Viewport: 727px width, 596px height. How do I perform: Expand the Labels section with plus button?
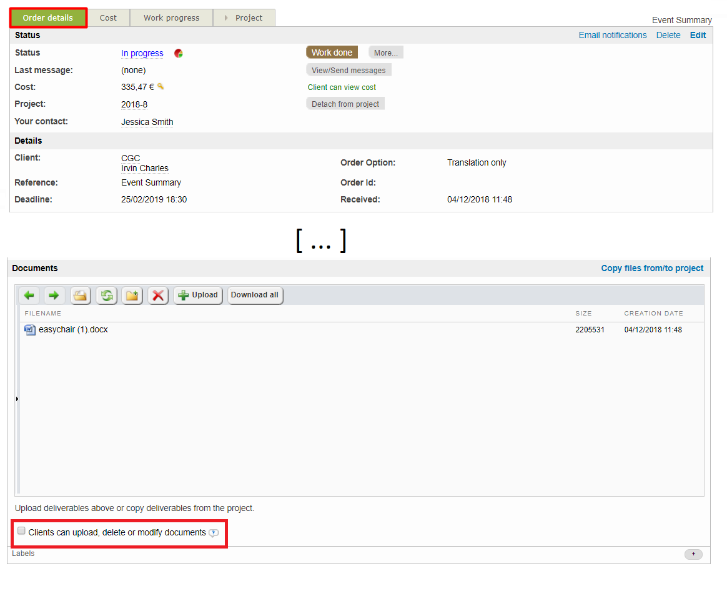pyautogui.click(x=693, y=554)
